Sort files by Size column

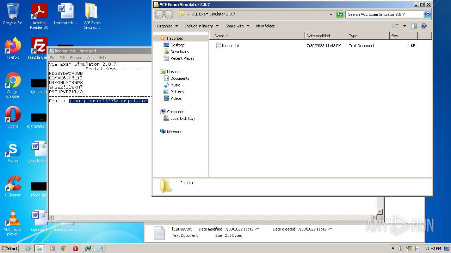[x=403, y=36]
